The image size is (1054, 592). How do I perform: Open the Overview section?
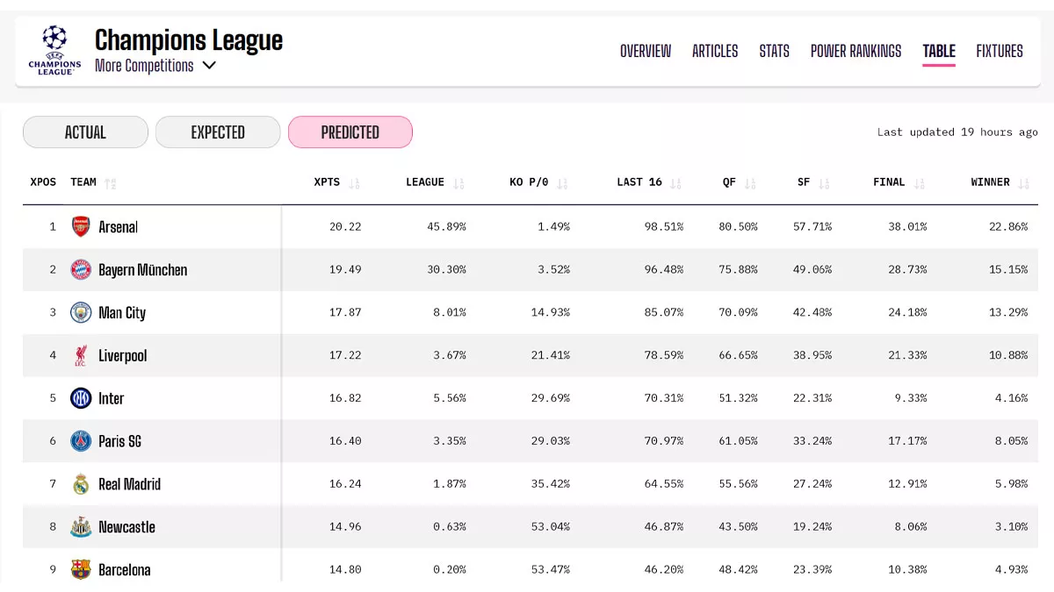(x=646, y=51)
